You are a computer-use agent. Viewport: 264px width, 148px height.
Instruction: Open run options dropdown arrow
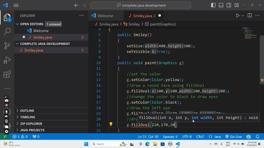tap(243, 16)
